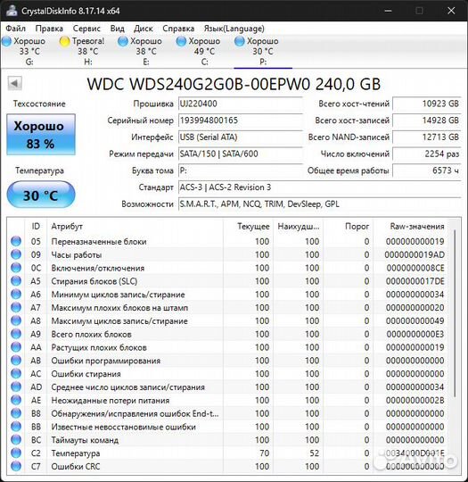The image size is (468, 482).
Task: Click status orb for attribute AA
Action: tap(16, 347)
